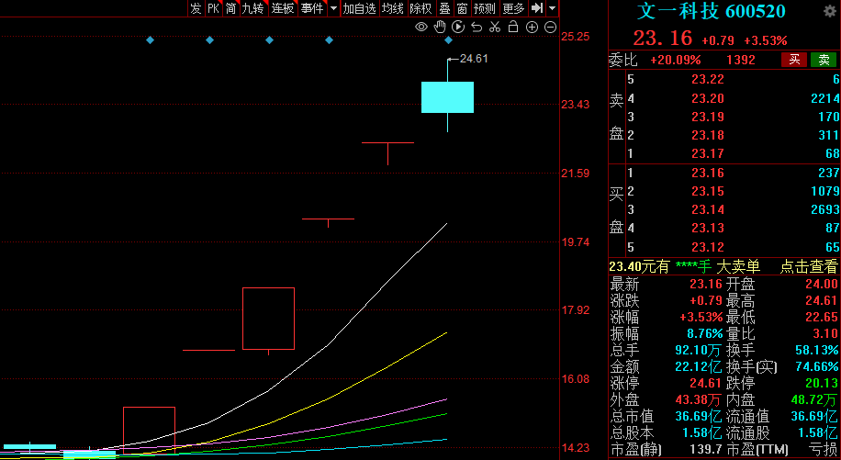Click the red 买 buy button
This screenshot has height=460, width=841.
[794, 60]
